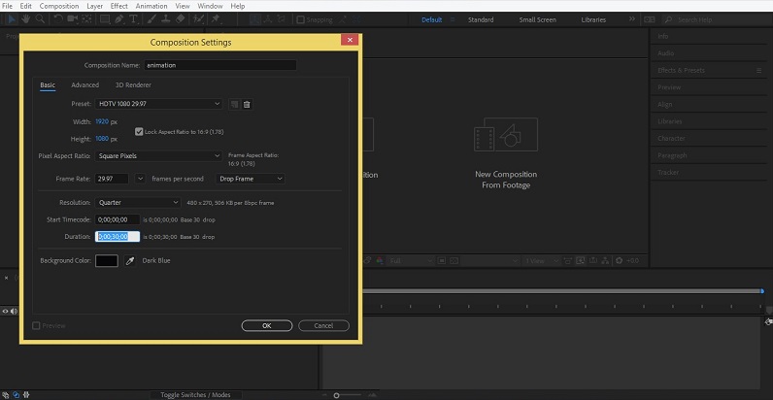Select the Rectangle shape tool
The image size is (773, 400).
tap(105, 18)
